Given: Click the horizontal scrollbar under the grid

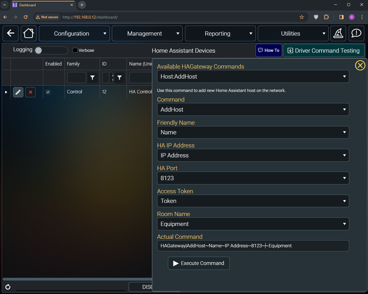Looking at the screenshot, I should point(77,279).
